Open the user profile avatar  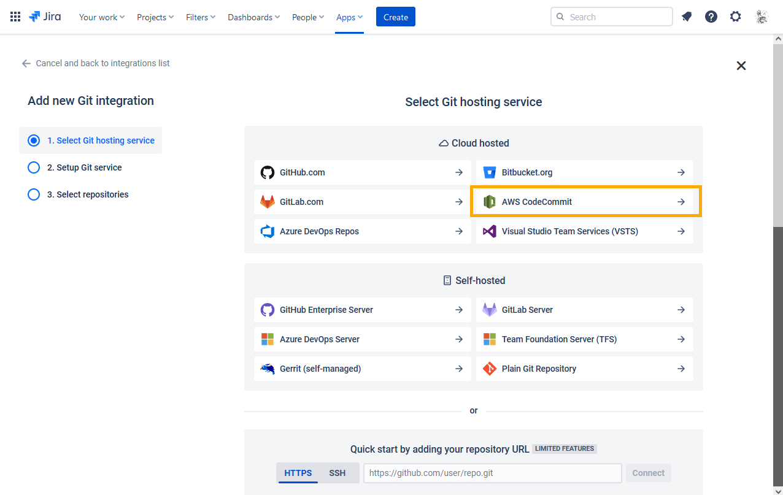pyautogui.click(x=762, y=17)
